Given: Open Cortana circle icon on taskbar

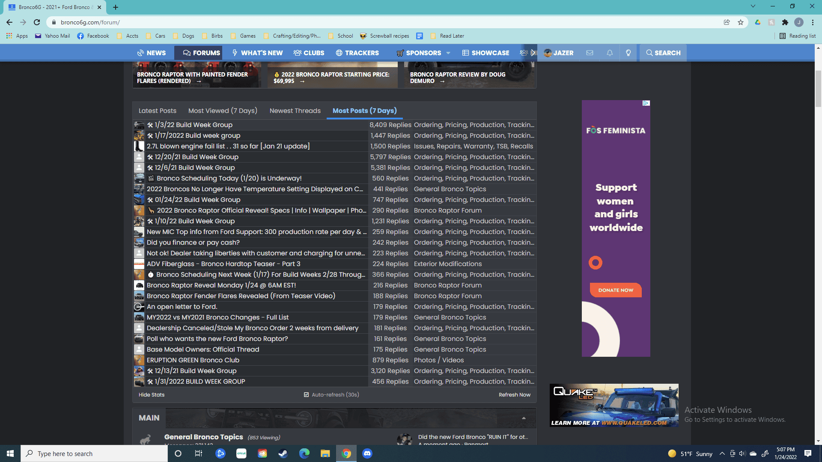Looking at the screenshot, I should point(178,453).
